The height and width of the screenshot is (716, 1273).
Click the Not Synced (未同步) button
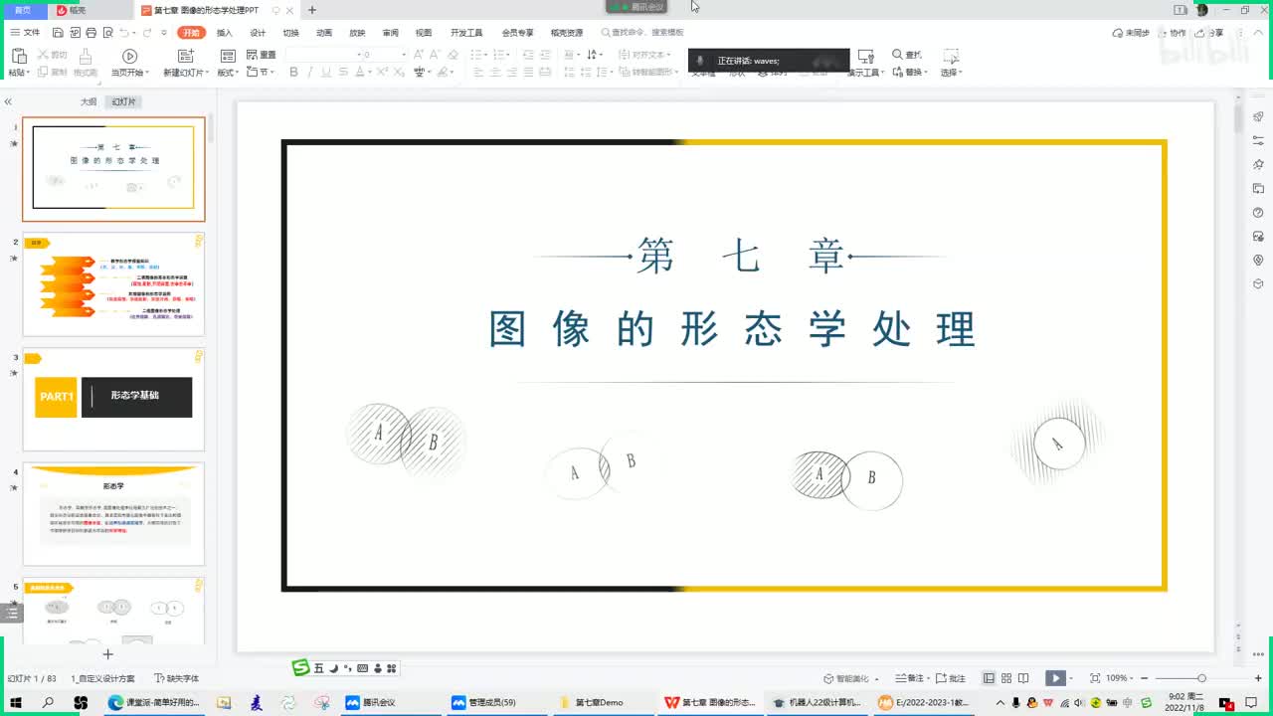(1131, 33)
